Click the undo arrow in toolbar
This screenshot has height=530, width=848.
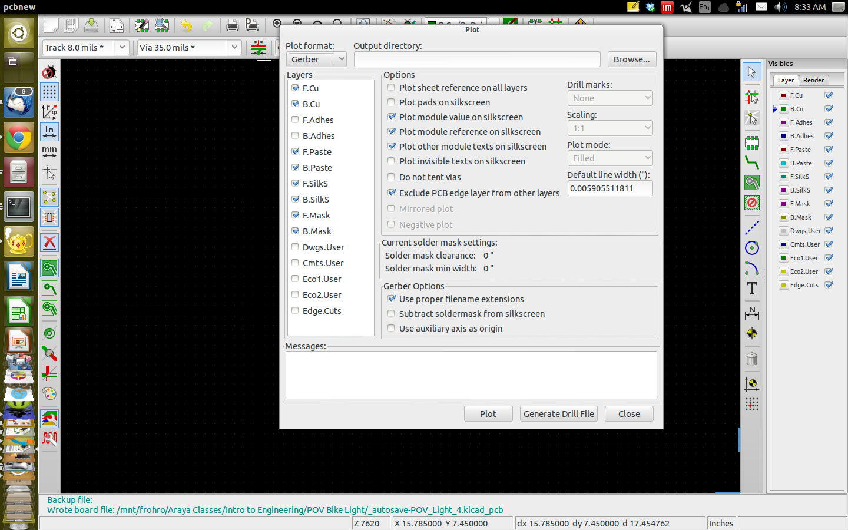tap(186, 25)
